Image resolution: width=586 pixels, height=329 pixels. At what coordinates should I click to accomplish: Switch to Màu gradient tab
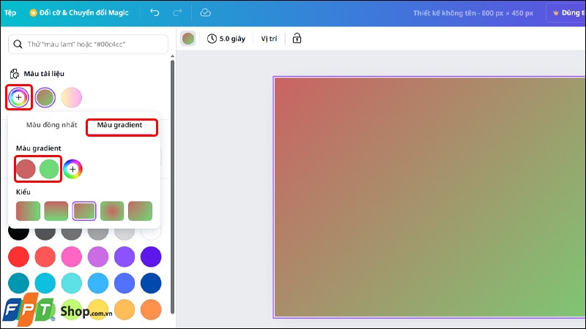[119, 125]
